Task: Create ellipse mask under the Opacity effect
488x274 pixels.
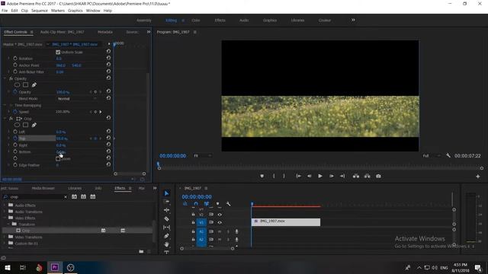Action: [17, 84]
